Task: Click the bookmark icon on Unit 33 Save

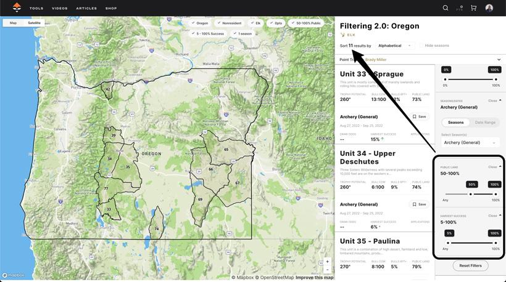Action: click(414, 116)
